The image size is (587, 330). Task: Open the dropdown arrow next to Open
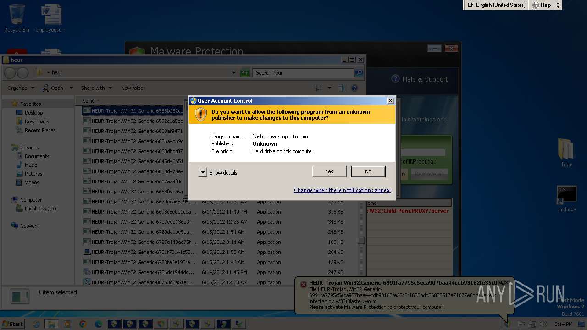(71, 88)
